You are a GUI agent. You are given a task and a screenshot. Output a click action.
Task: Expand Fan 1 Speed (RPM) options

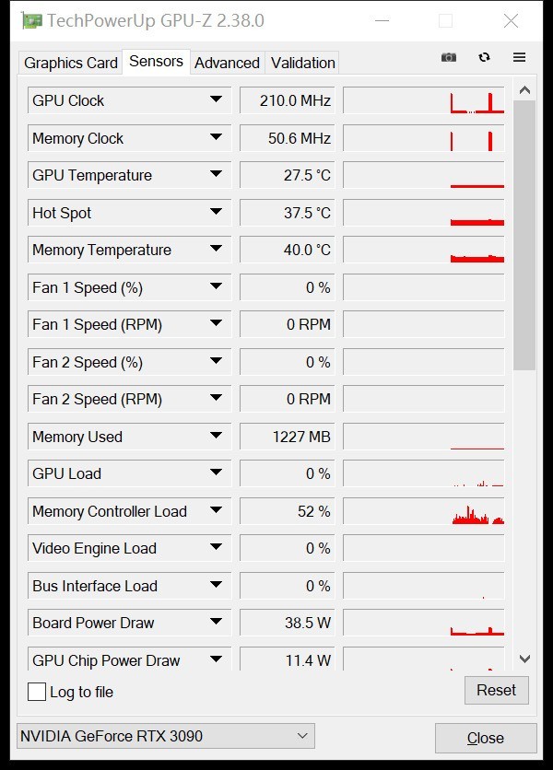pyautogui.click(x=218, y=324)
